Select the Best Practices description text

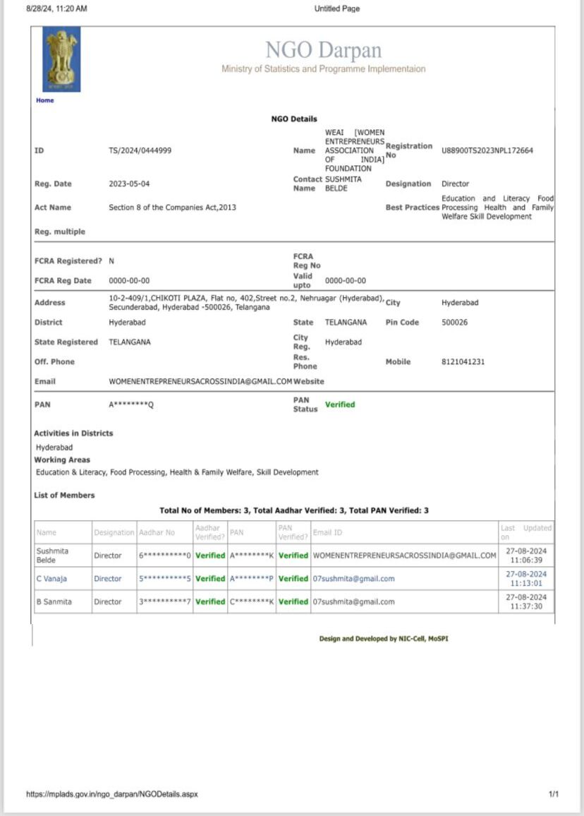click(x=498, y=207)
